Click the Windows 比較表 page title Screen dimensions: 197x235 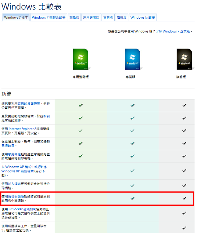(32, 7)
